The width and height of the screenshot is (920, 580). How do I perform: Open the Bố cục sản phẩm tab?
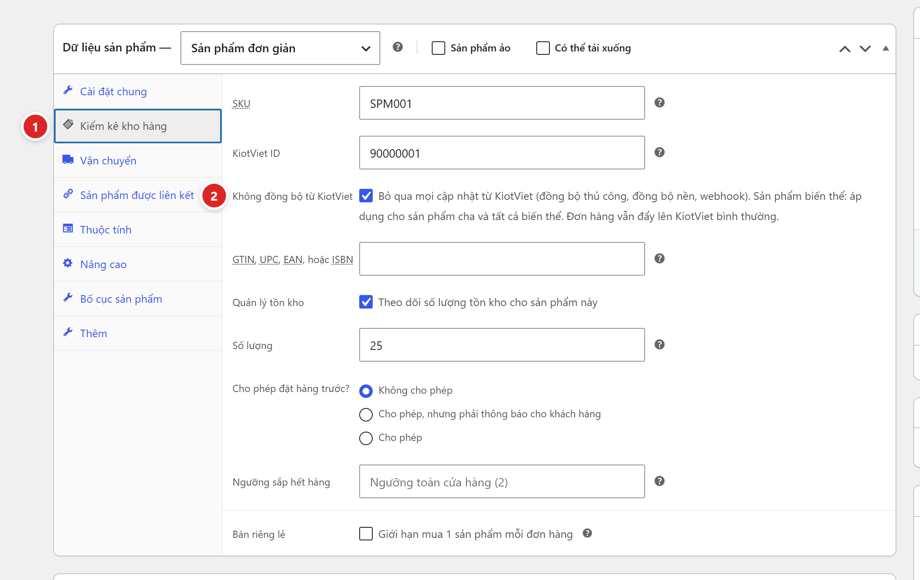(138, 299)
